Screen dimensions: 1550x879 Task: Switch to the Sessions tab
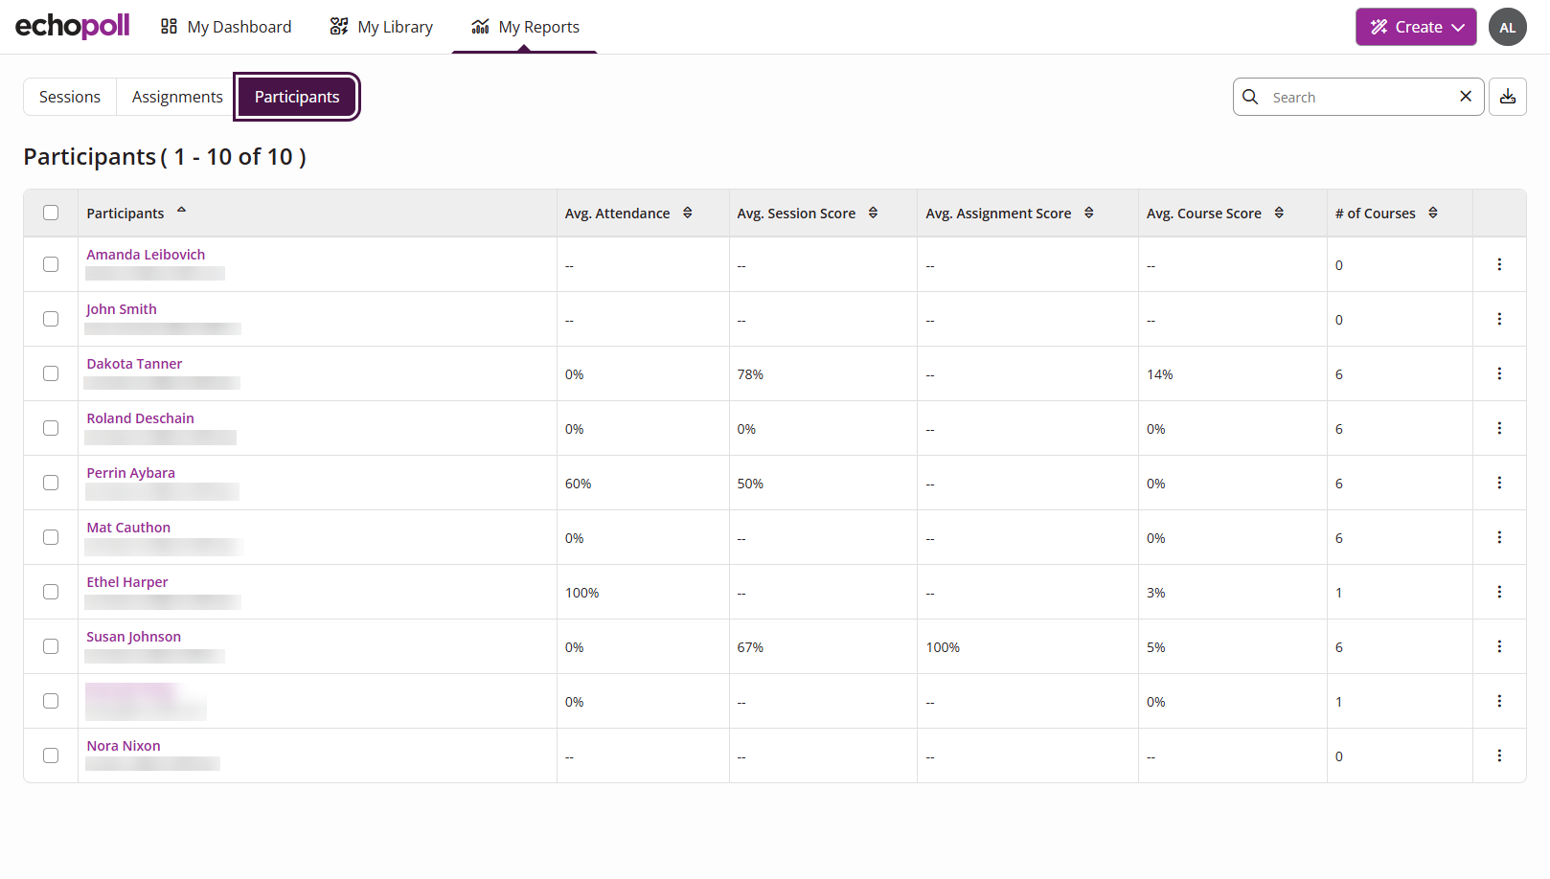coord(70,97)
